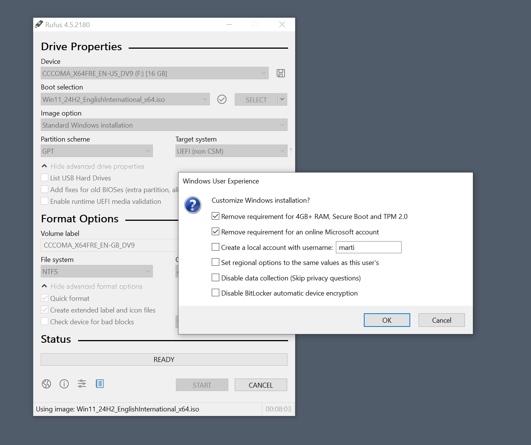The image size is (531, 445).
Task: Toggle Create extended label and icon files
Action: click(x=45, y=309)
